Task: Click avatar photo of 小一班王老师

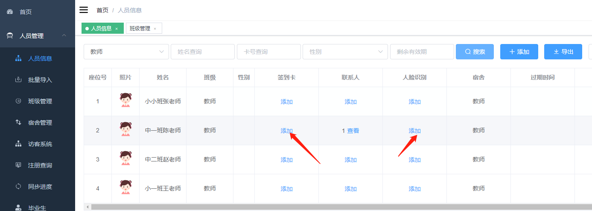Action: (125, 188)
